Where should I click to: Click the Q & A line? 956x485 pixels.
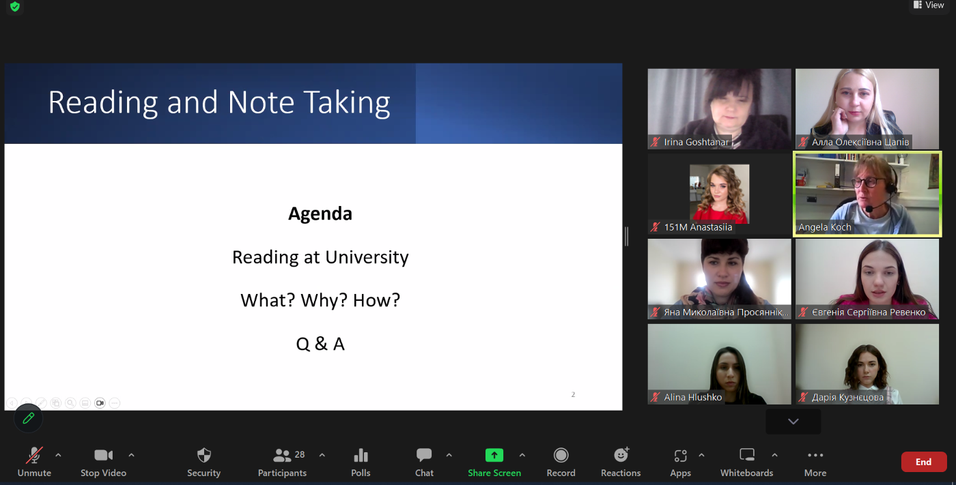point(320,344)
